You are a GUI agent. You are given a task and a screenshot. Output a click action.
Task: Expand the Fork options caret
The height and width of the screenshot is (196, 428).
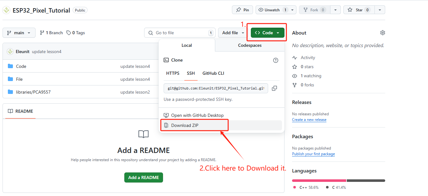(336, 10)
